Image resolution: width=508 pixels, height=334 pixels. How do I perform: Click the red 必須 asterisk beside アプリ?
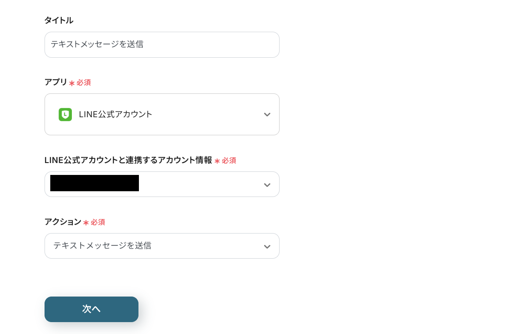80,82
